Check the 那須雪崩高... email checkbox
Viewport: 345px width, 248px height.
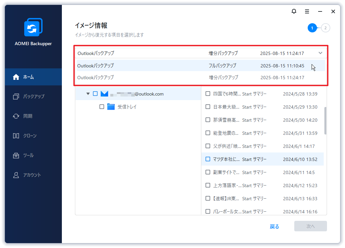pyautogui.click(x=208, y=120)
